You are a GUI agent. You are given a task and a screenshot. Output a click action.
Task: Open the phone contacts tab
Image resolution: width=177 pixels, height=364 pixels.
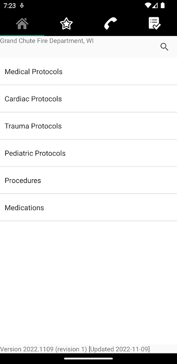pyautogui.click(x=110, y=24)
